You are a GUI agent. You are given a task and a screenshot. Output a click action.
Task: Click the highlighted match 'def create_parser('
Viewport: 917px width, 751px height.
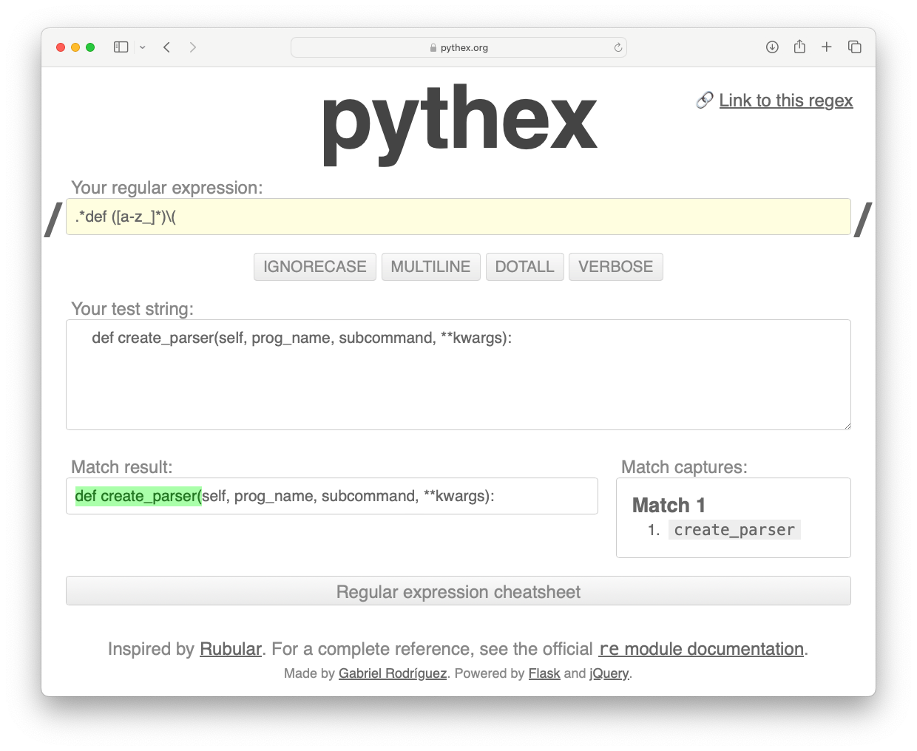pyautogui.click(x=138, y=496)
